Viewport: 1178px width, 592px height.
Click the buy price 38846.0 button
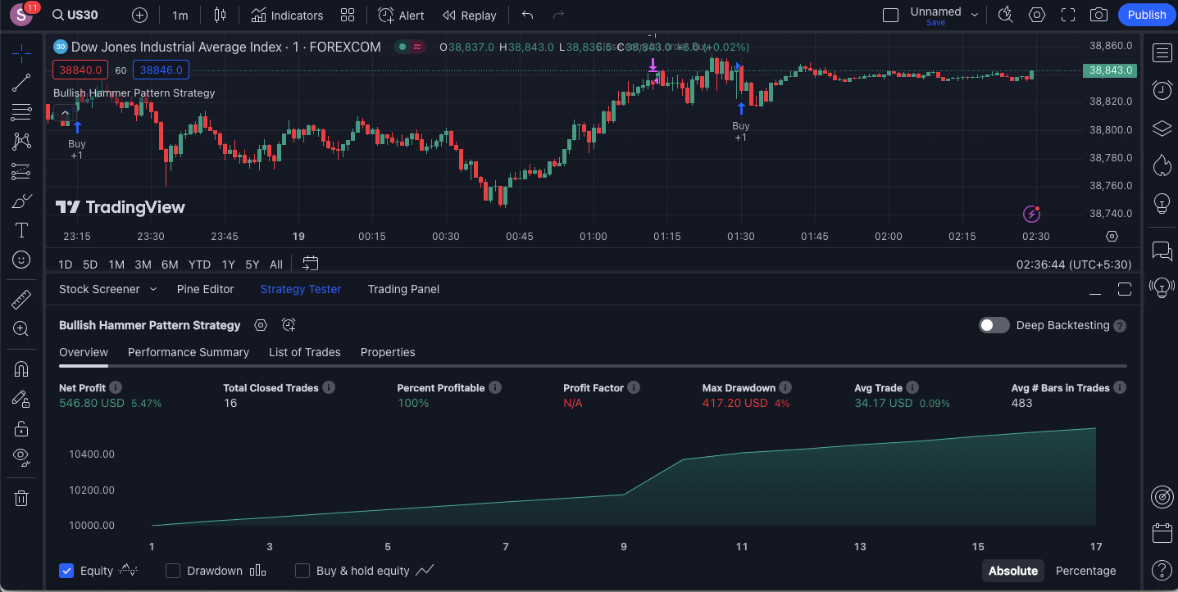coord(161,70)
